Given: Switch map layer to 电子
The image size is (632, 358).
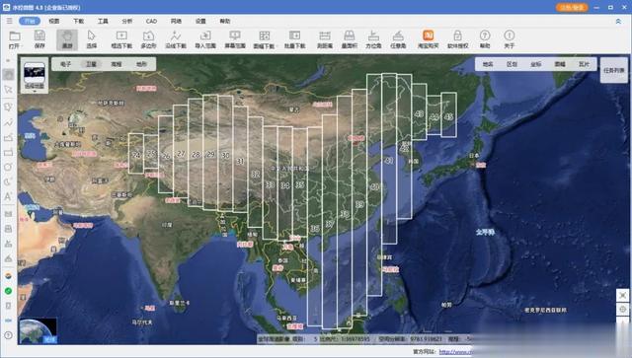Looking at the screenshot, I should tap(66, 64).
